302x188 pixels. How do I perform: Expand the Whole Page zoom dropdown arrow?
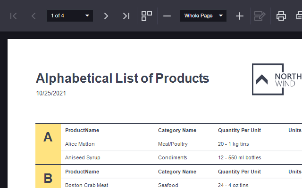(221, 16)
